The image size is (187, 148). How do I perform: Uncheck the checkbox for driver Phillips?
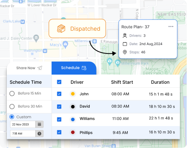point(59,132)
